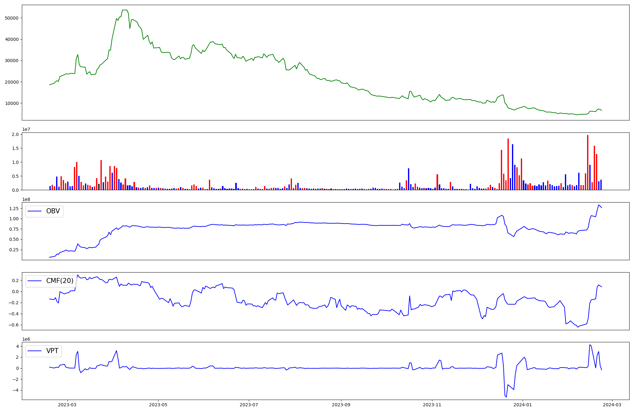Viewport: 634px width, 412px height.
Task: Select the 2023-11 date tick label
Action: [432, 405]
